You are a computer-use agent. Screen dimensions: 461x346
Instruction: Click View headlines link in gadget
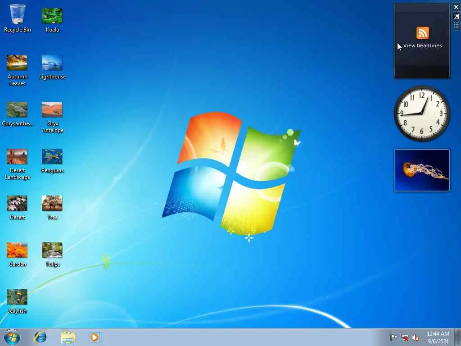click(422, 46)
